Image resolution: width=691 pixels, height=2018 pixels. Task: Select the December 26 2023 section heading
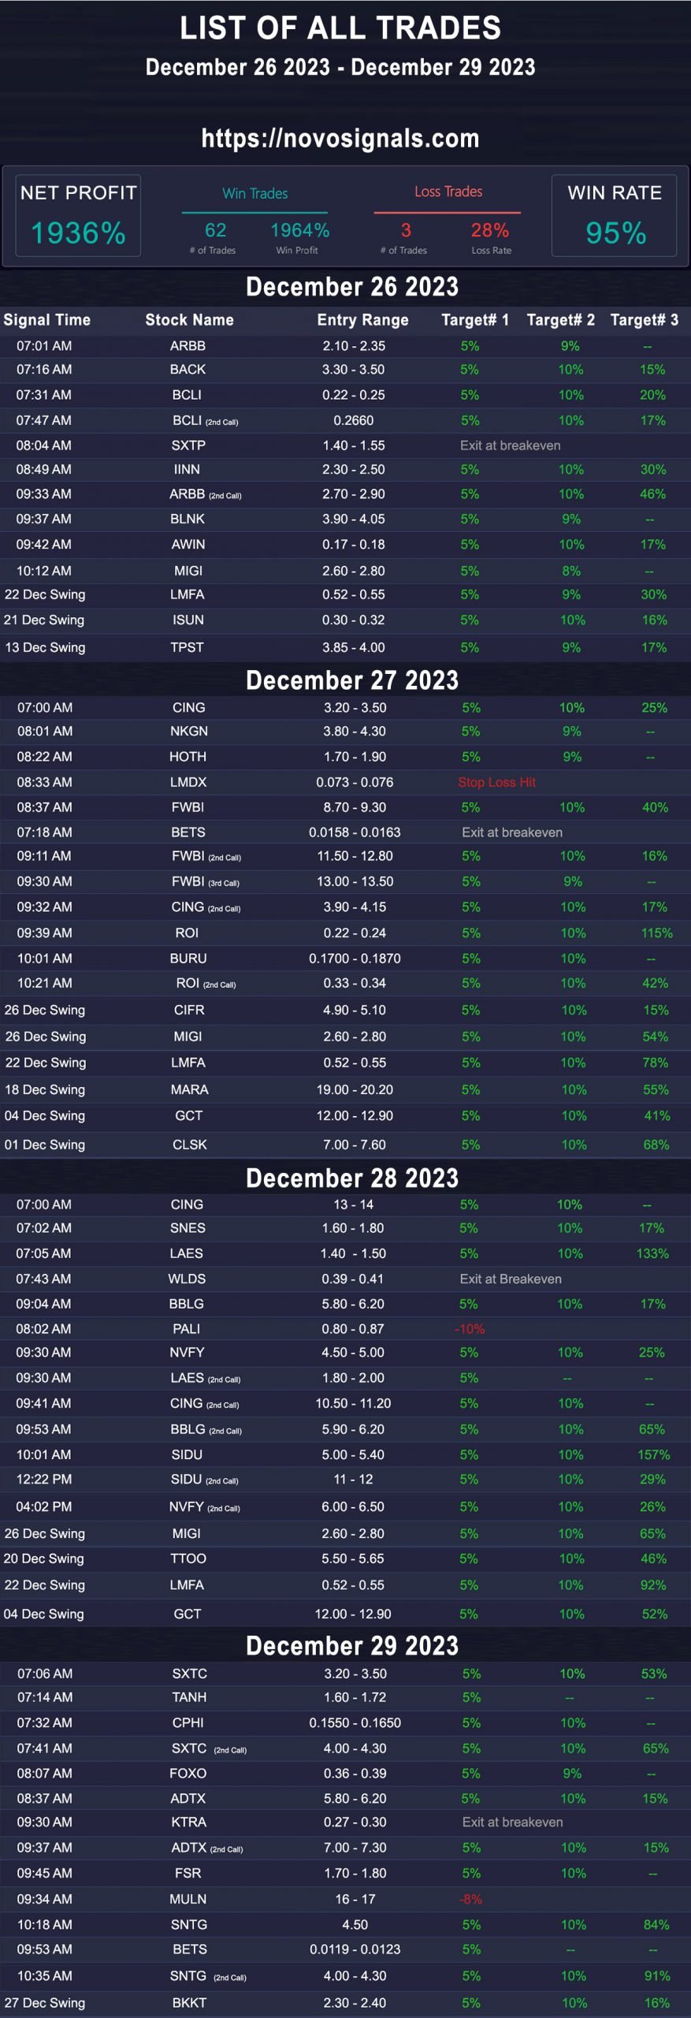click(x=352, y=286)
